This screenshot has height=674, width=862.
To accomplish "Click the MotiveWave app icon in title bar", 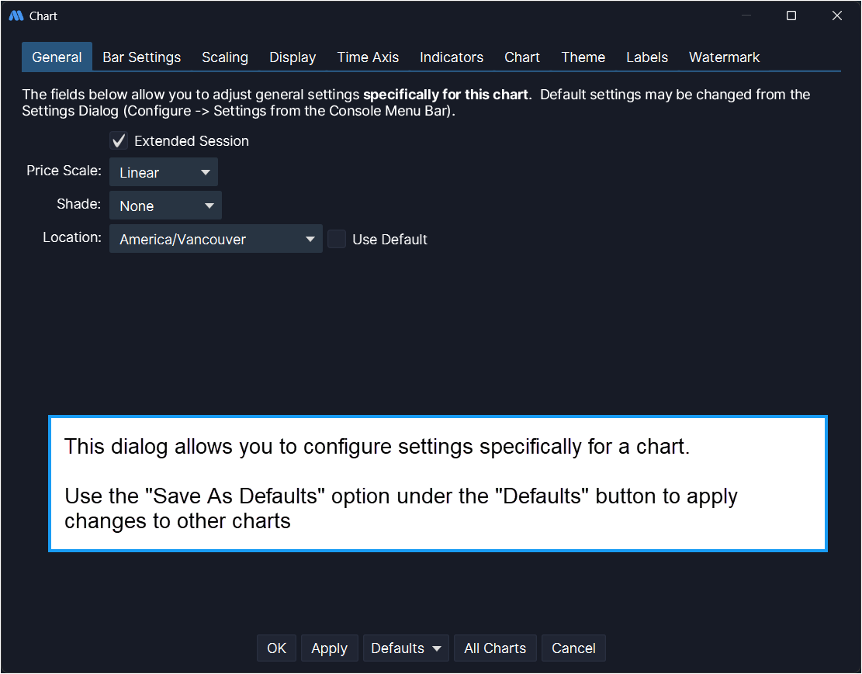I will (16, 16).
